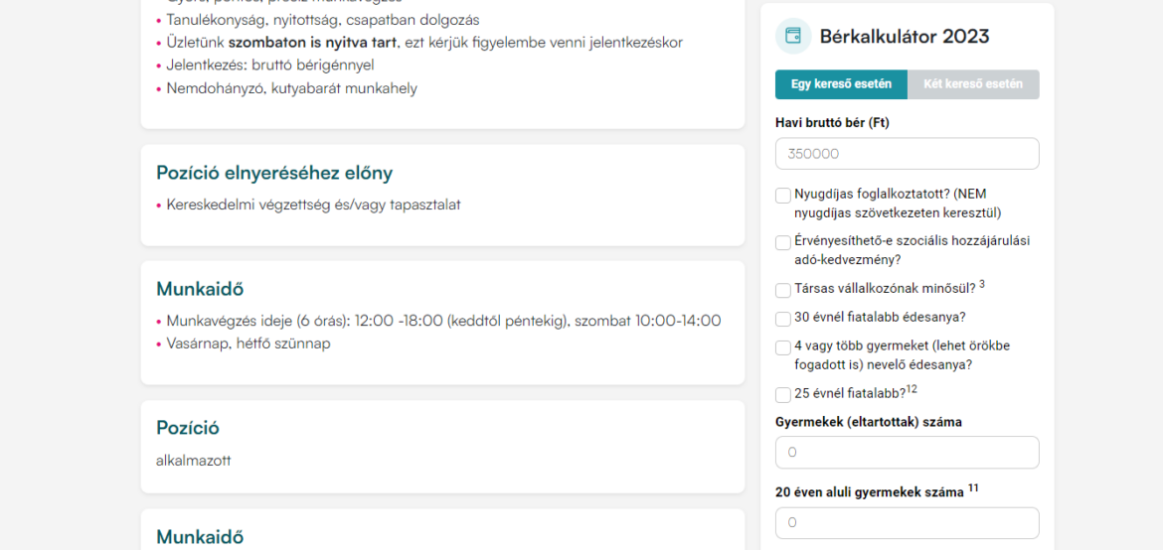
Task: Toggle the 4 vagy több gyermeket checkbox
Action: click(x=783, y=347)
